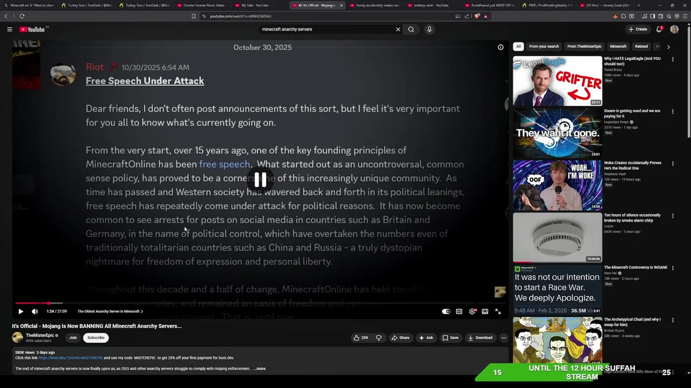Open the Brave Shields lion icon
The image size is (691, 388).
[477, 16]
